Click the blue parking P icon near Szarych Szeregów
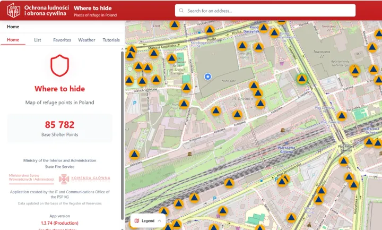 tap(134, 103)
